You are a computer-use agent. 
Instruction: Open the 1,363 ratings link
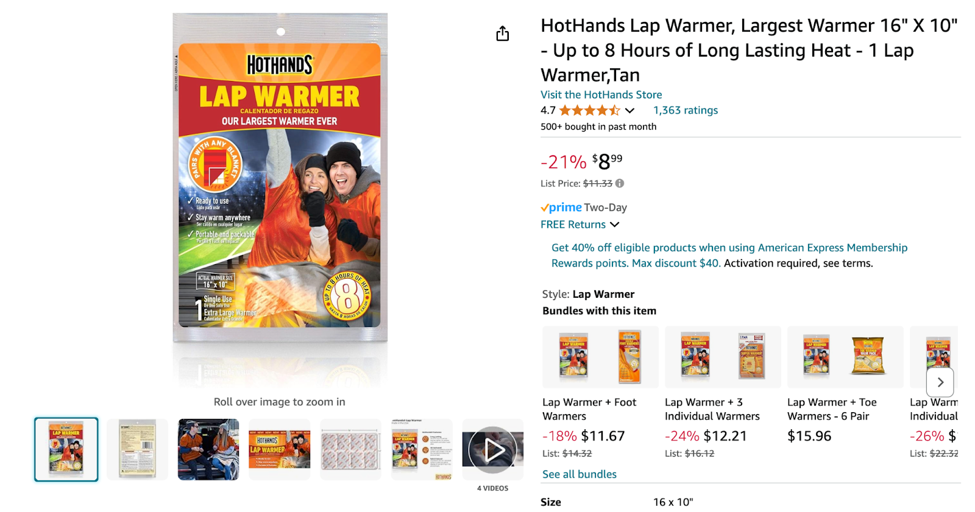click(686, 110)
